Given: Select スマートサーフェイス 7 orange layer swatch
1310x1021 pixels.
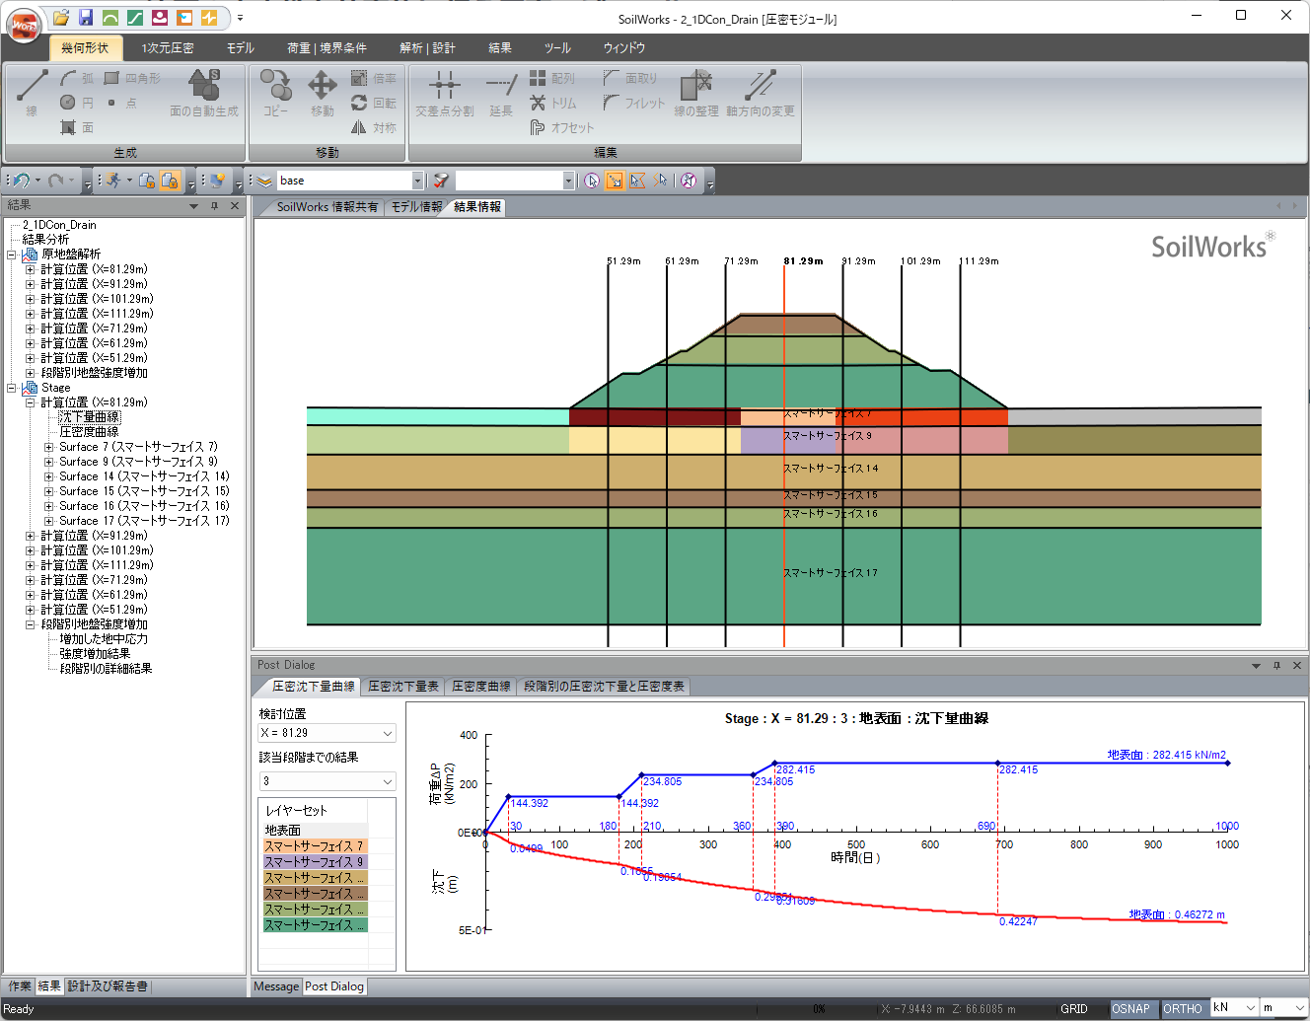Looking at the screenshot, I should click(x=315, y=846).
